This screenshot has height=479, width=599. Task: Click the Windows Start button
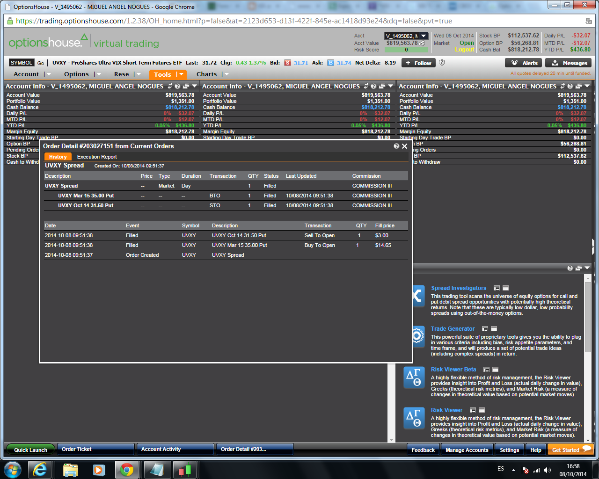tap(12, 469)
